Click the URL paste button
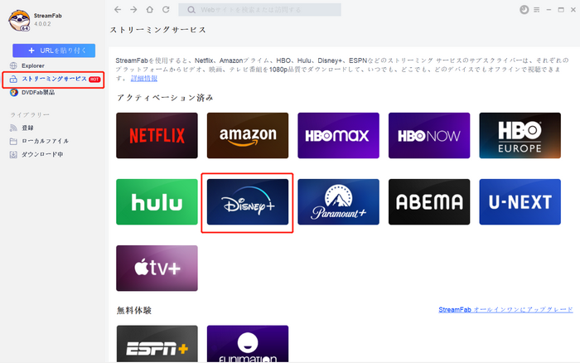This screenshot has width=580, height=363. tap(54, 51)
